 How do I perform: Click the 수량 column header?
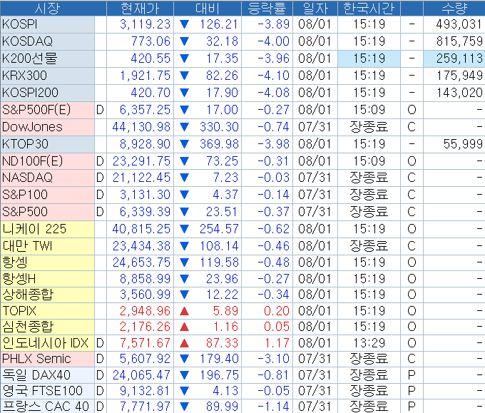coord(454,8)
